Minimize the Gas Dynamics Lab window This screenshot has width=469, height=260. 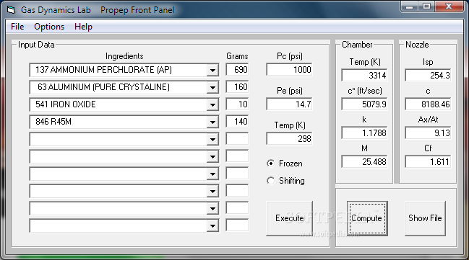[x=410, y=6]
